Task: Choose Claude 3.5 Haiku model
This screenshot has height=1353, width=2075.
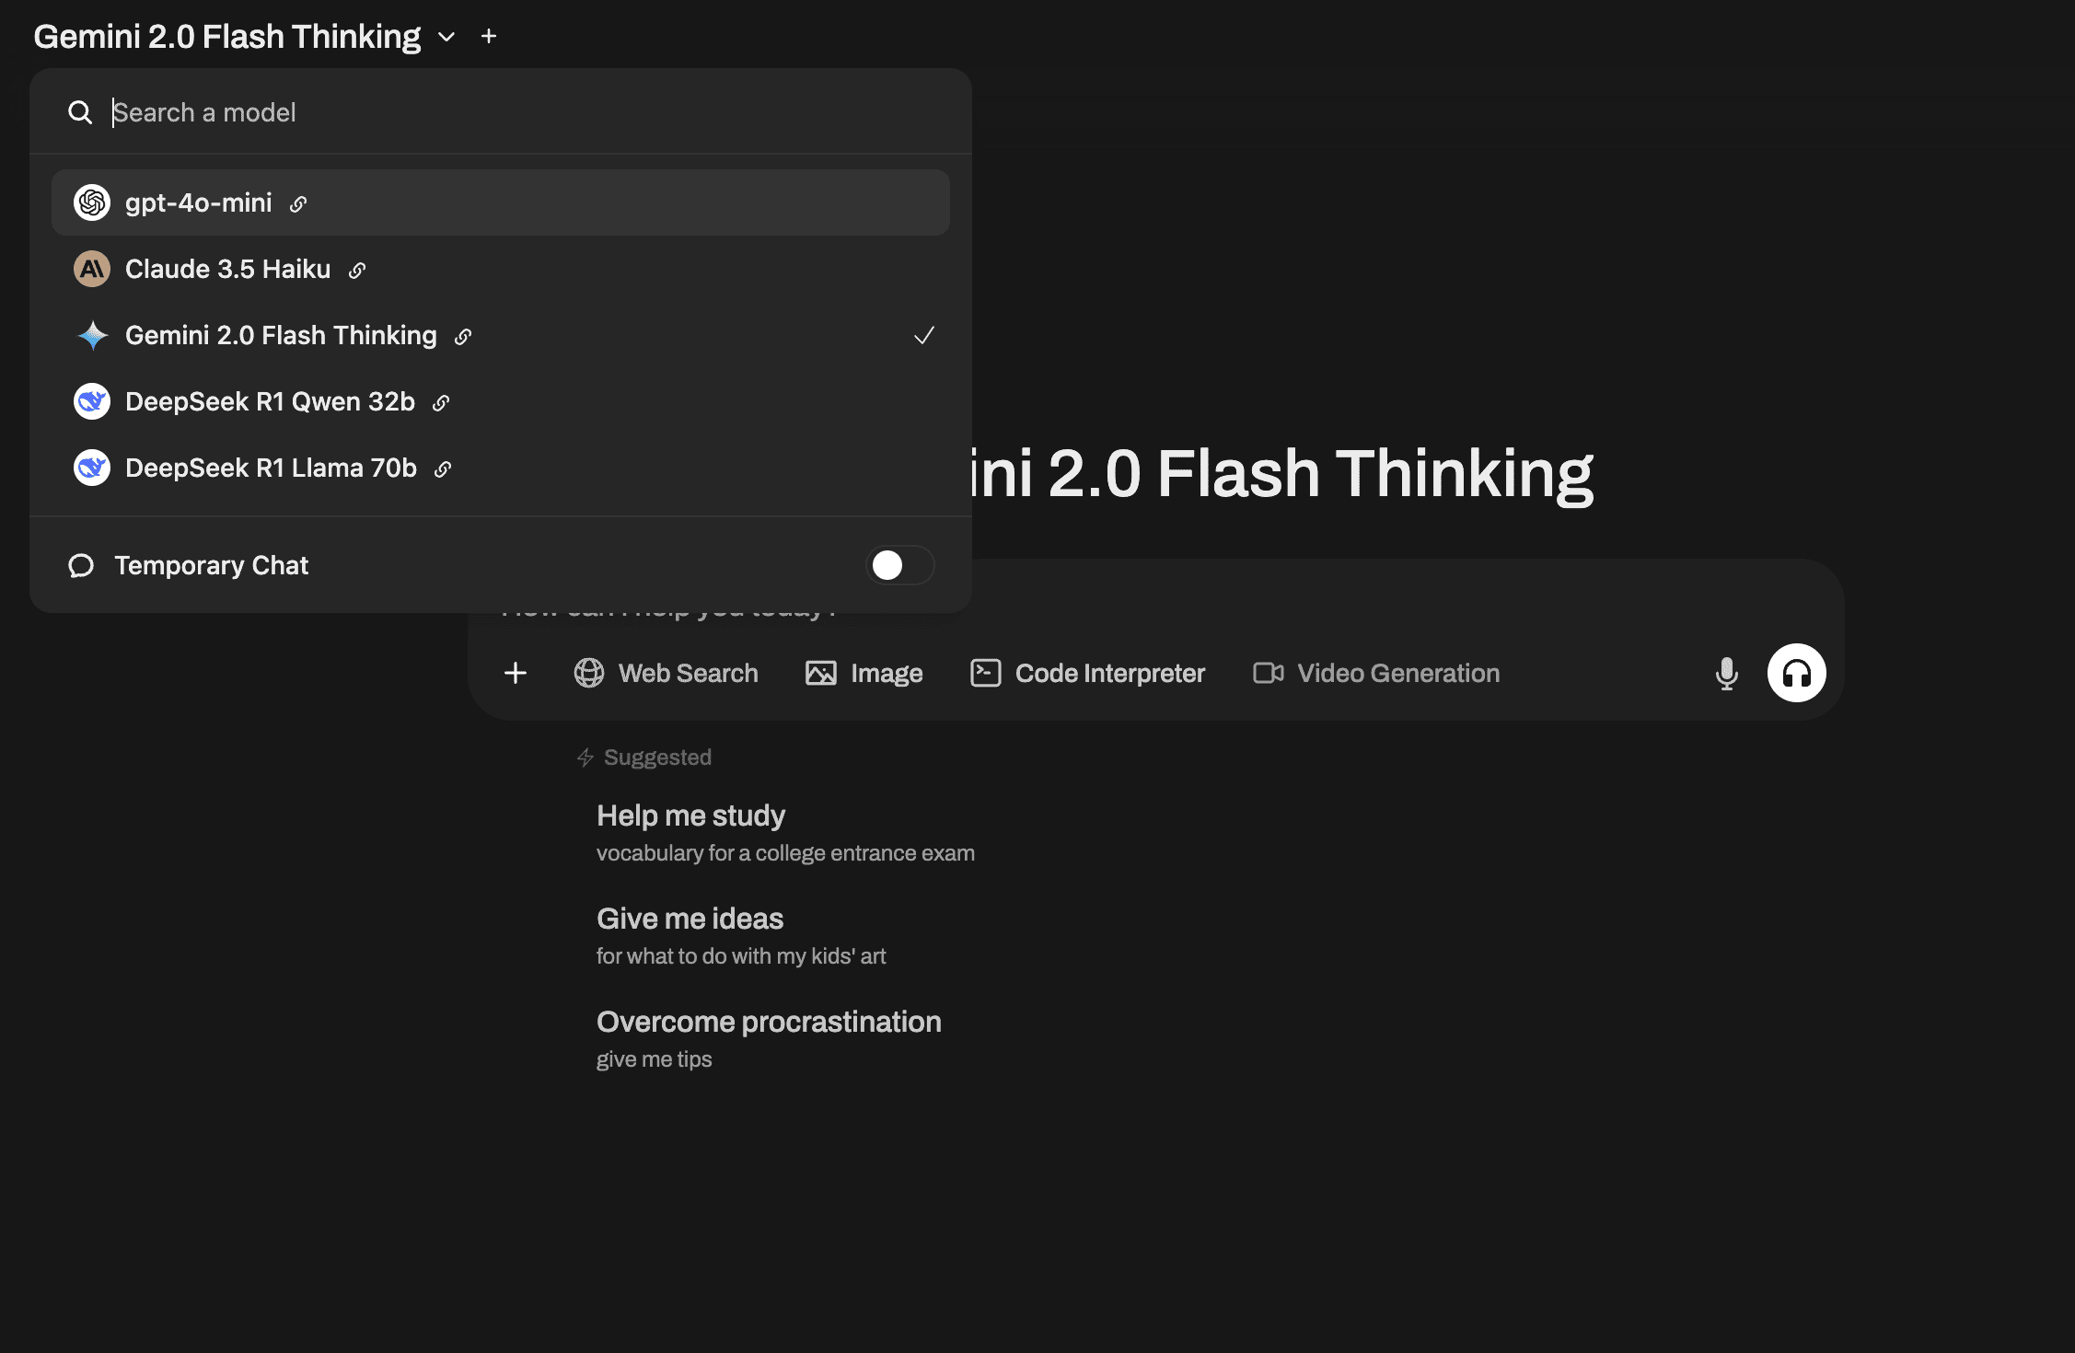Action: pos(227,269)
